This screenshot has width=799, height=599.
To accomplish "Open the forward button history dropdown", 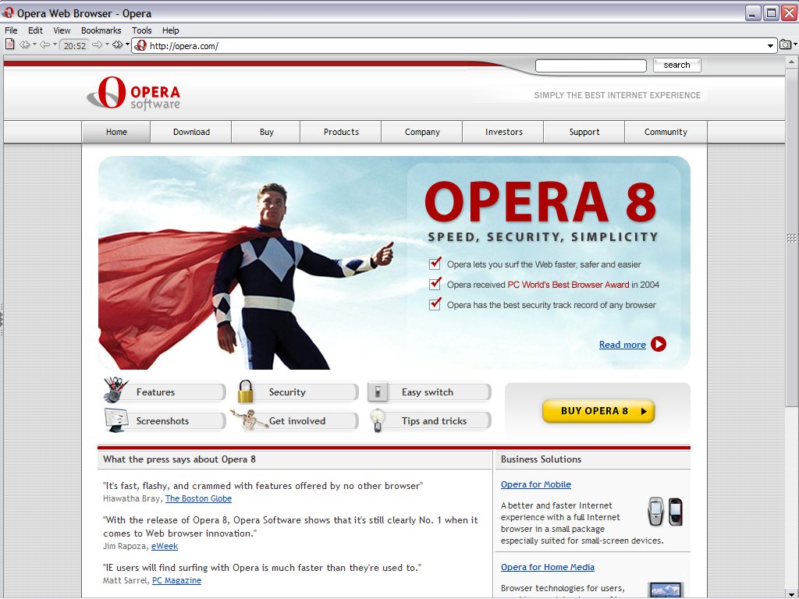I will tap(106, 44).
